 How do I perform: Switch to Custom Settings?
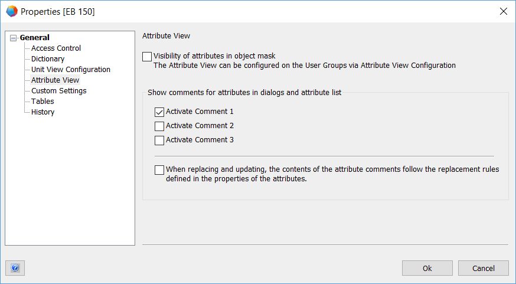point(59,91)
